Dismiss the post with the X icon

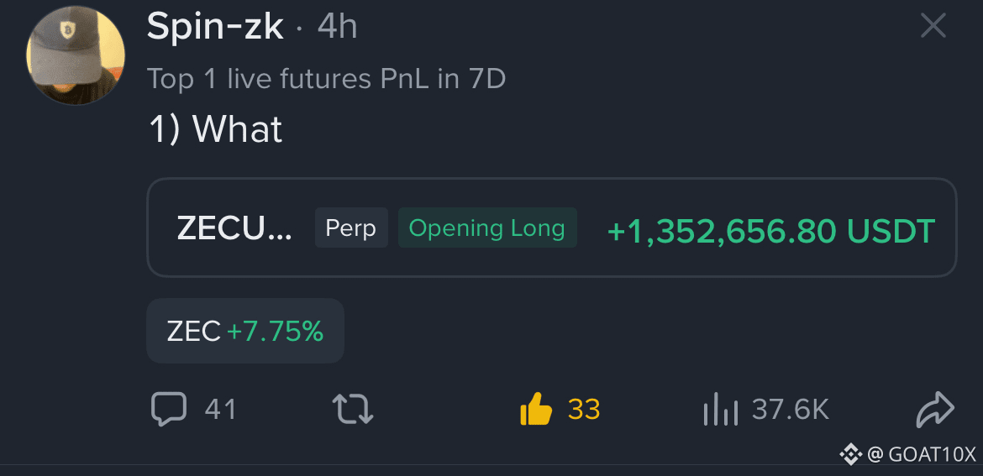coord(933,26)
